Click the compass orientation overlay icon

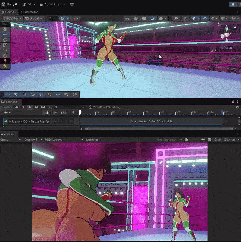point(75,94)
